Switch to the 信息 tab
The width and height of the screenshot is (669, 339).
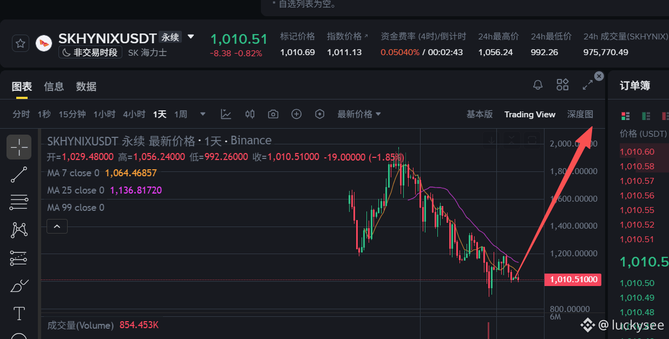coord(54,87)
